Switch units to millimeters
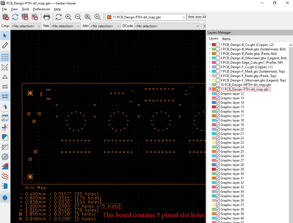Image resolution: width=293 pixels, height=223 pixels. (5, 96)
